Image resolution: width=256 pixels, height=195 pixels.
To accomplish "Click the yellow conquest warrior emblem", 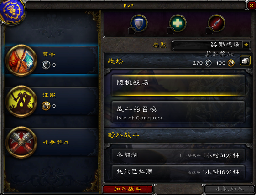I will (x=21, y=101).
